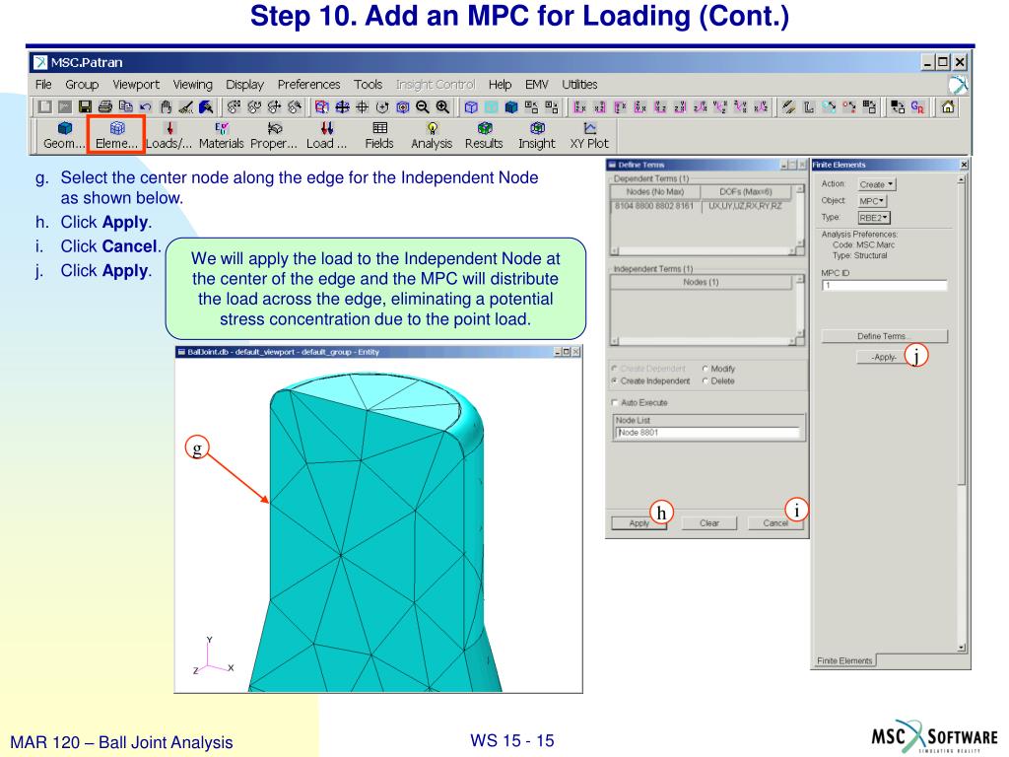Image resolution: width=1009 pixels, height=757 pixels.
Task: Click the Finite Elements panel vertical scrollbar
Action: [962, 413]
